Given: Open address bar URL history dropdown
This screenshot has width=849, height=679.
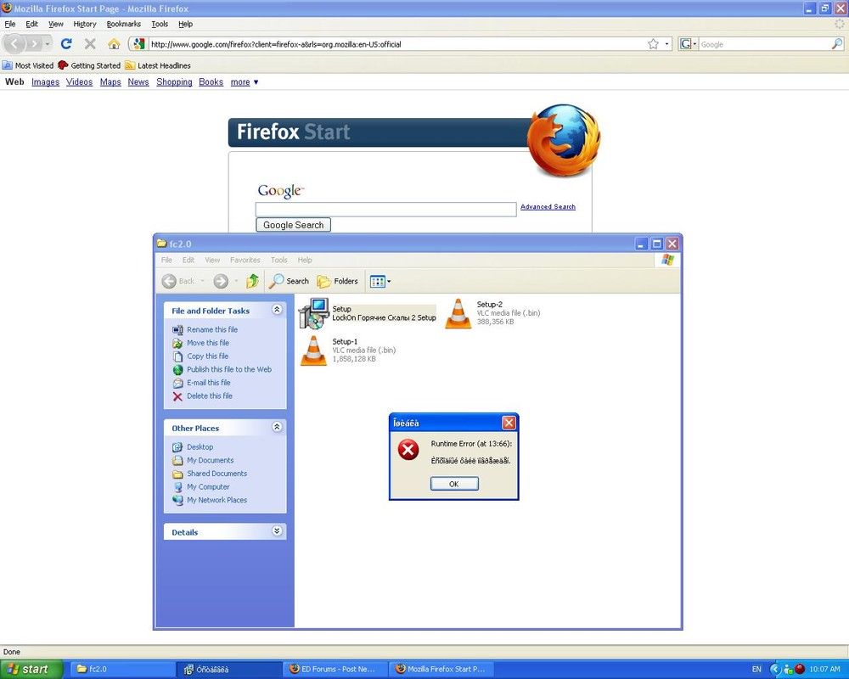Looking at the screenshot, I should coord(667,44).
